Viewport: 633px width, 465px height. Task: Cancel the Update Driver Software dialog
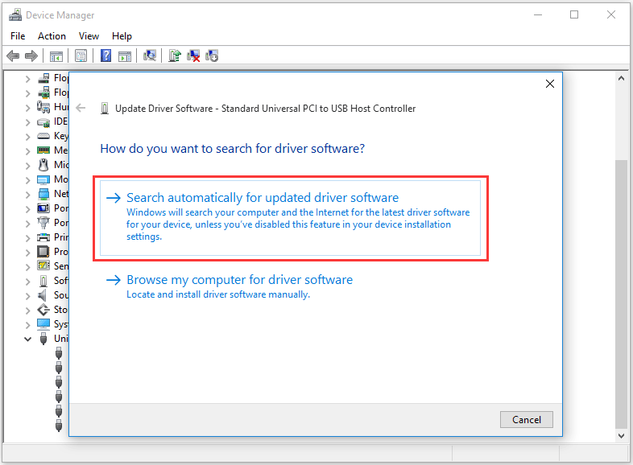tap(527, 420)
